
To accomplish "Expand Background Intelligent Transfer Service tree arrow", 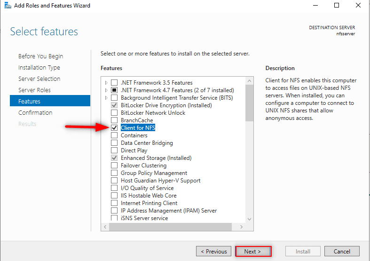I will pyautogui.click(x=106, y=98).
